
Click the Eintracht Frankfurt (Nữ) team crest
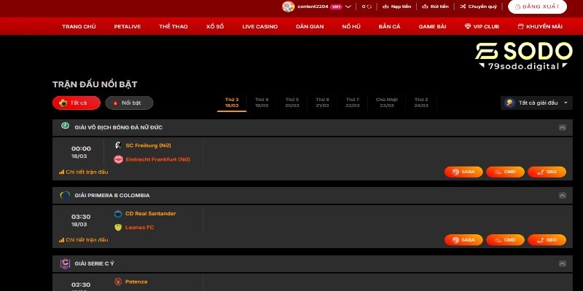click(x=118, y=159)
